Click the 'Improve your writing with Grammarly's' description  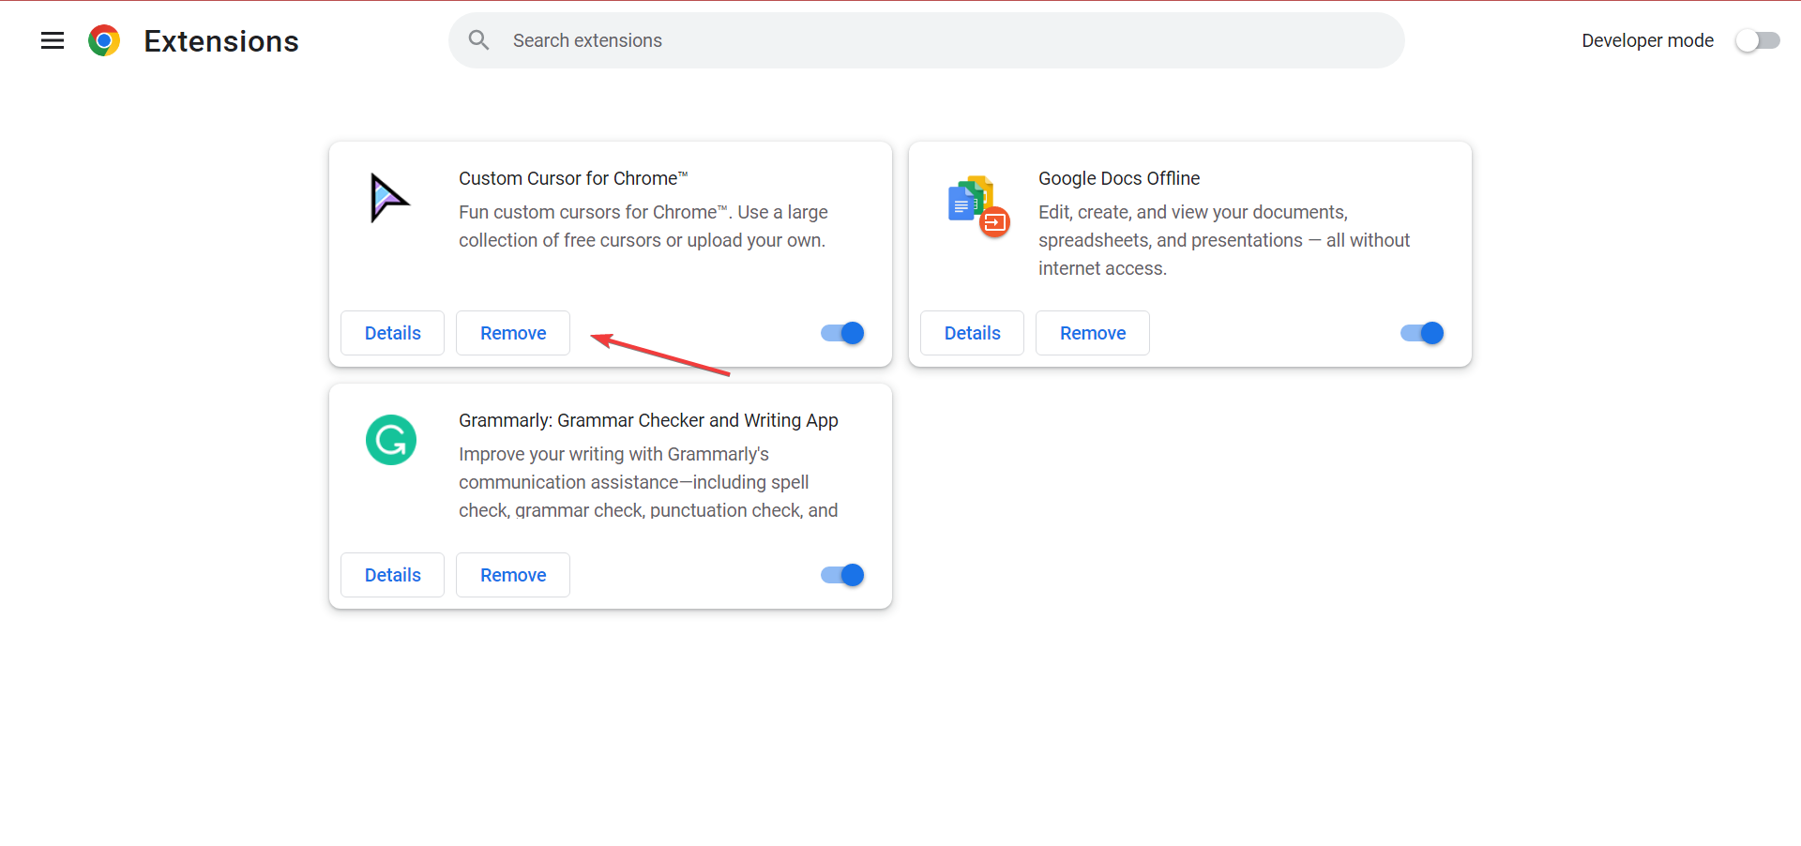coord(648,482)
